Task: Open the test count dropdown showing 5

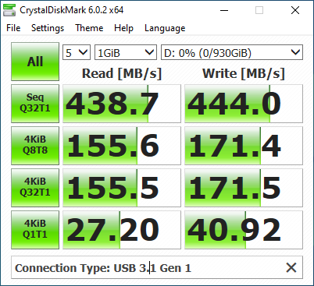Action: 77,52
